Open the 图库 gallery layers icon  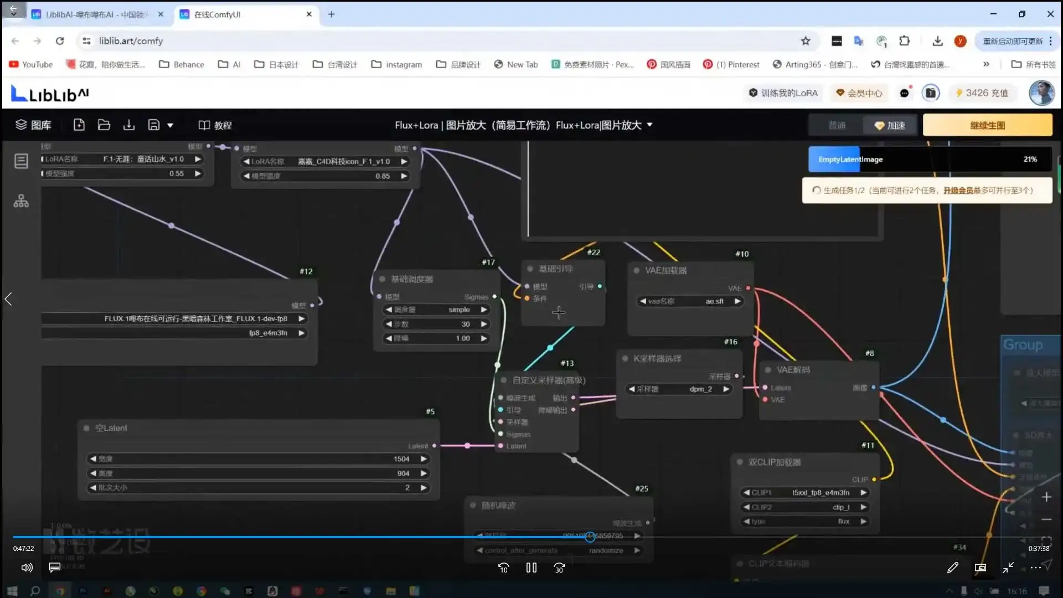point(21,125)
